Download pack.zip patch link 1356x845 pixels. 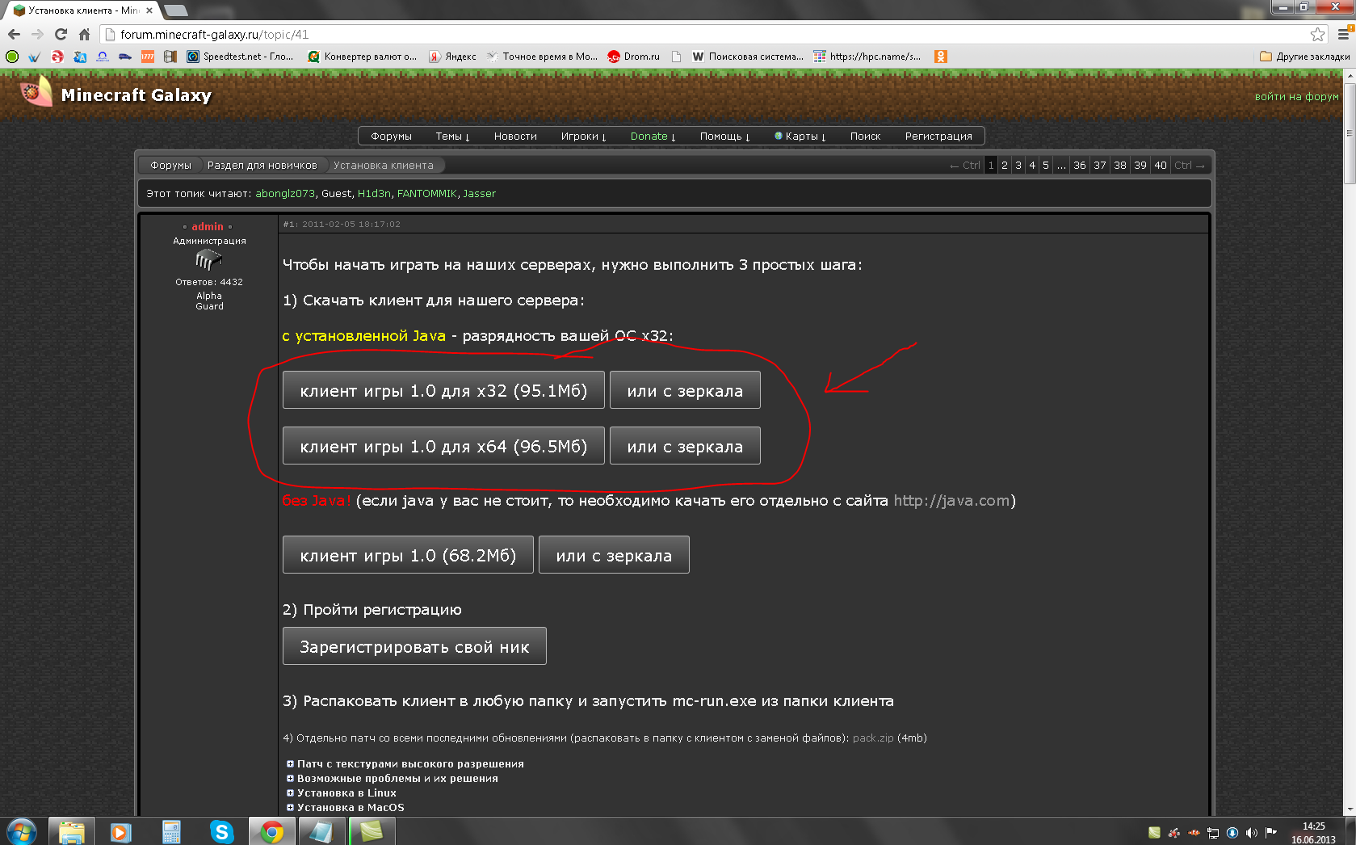click(x=873, y=738)
